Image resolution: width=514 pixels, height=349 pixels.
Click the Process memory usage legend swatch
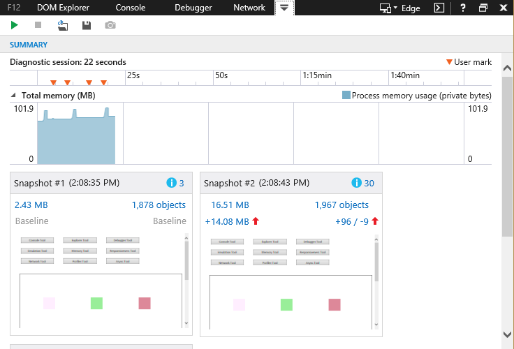346,95
